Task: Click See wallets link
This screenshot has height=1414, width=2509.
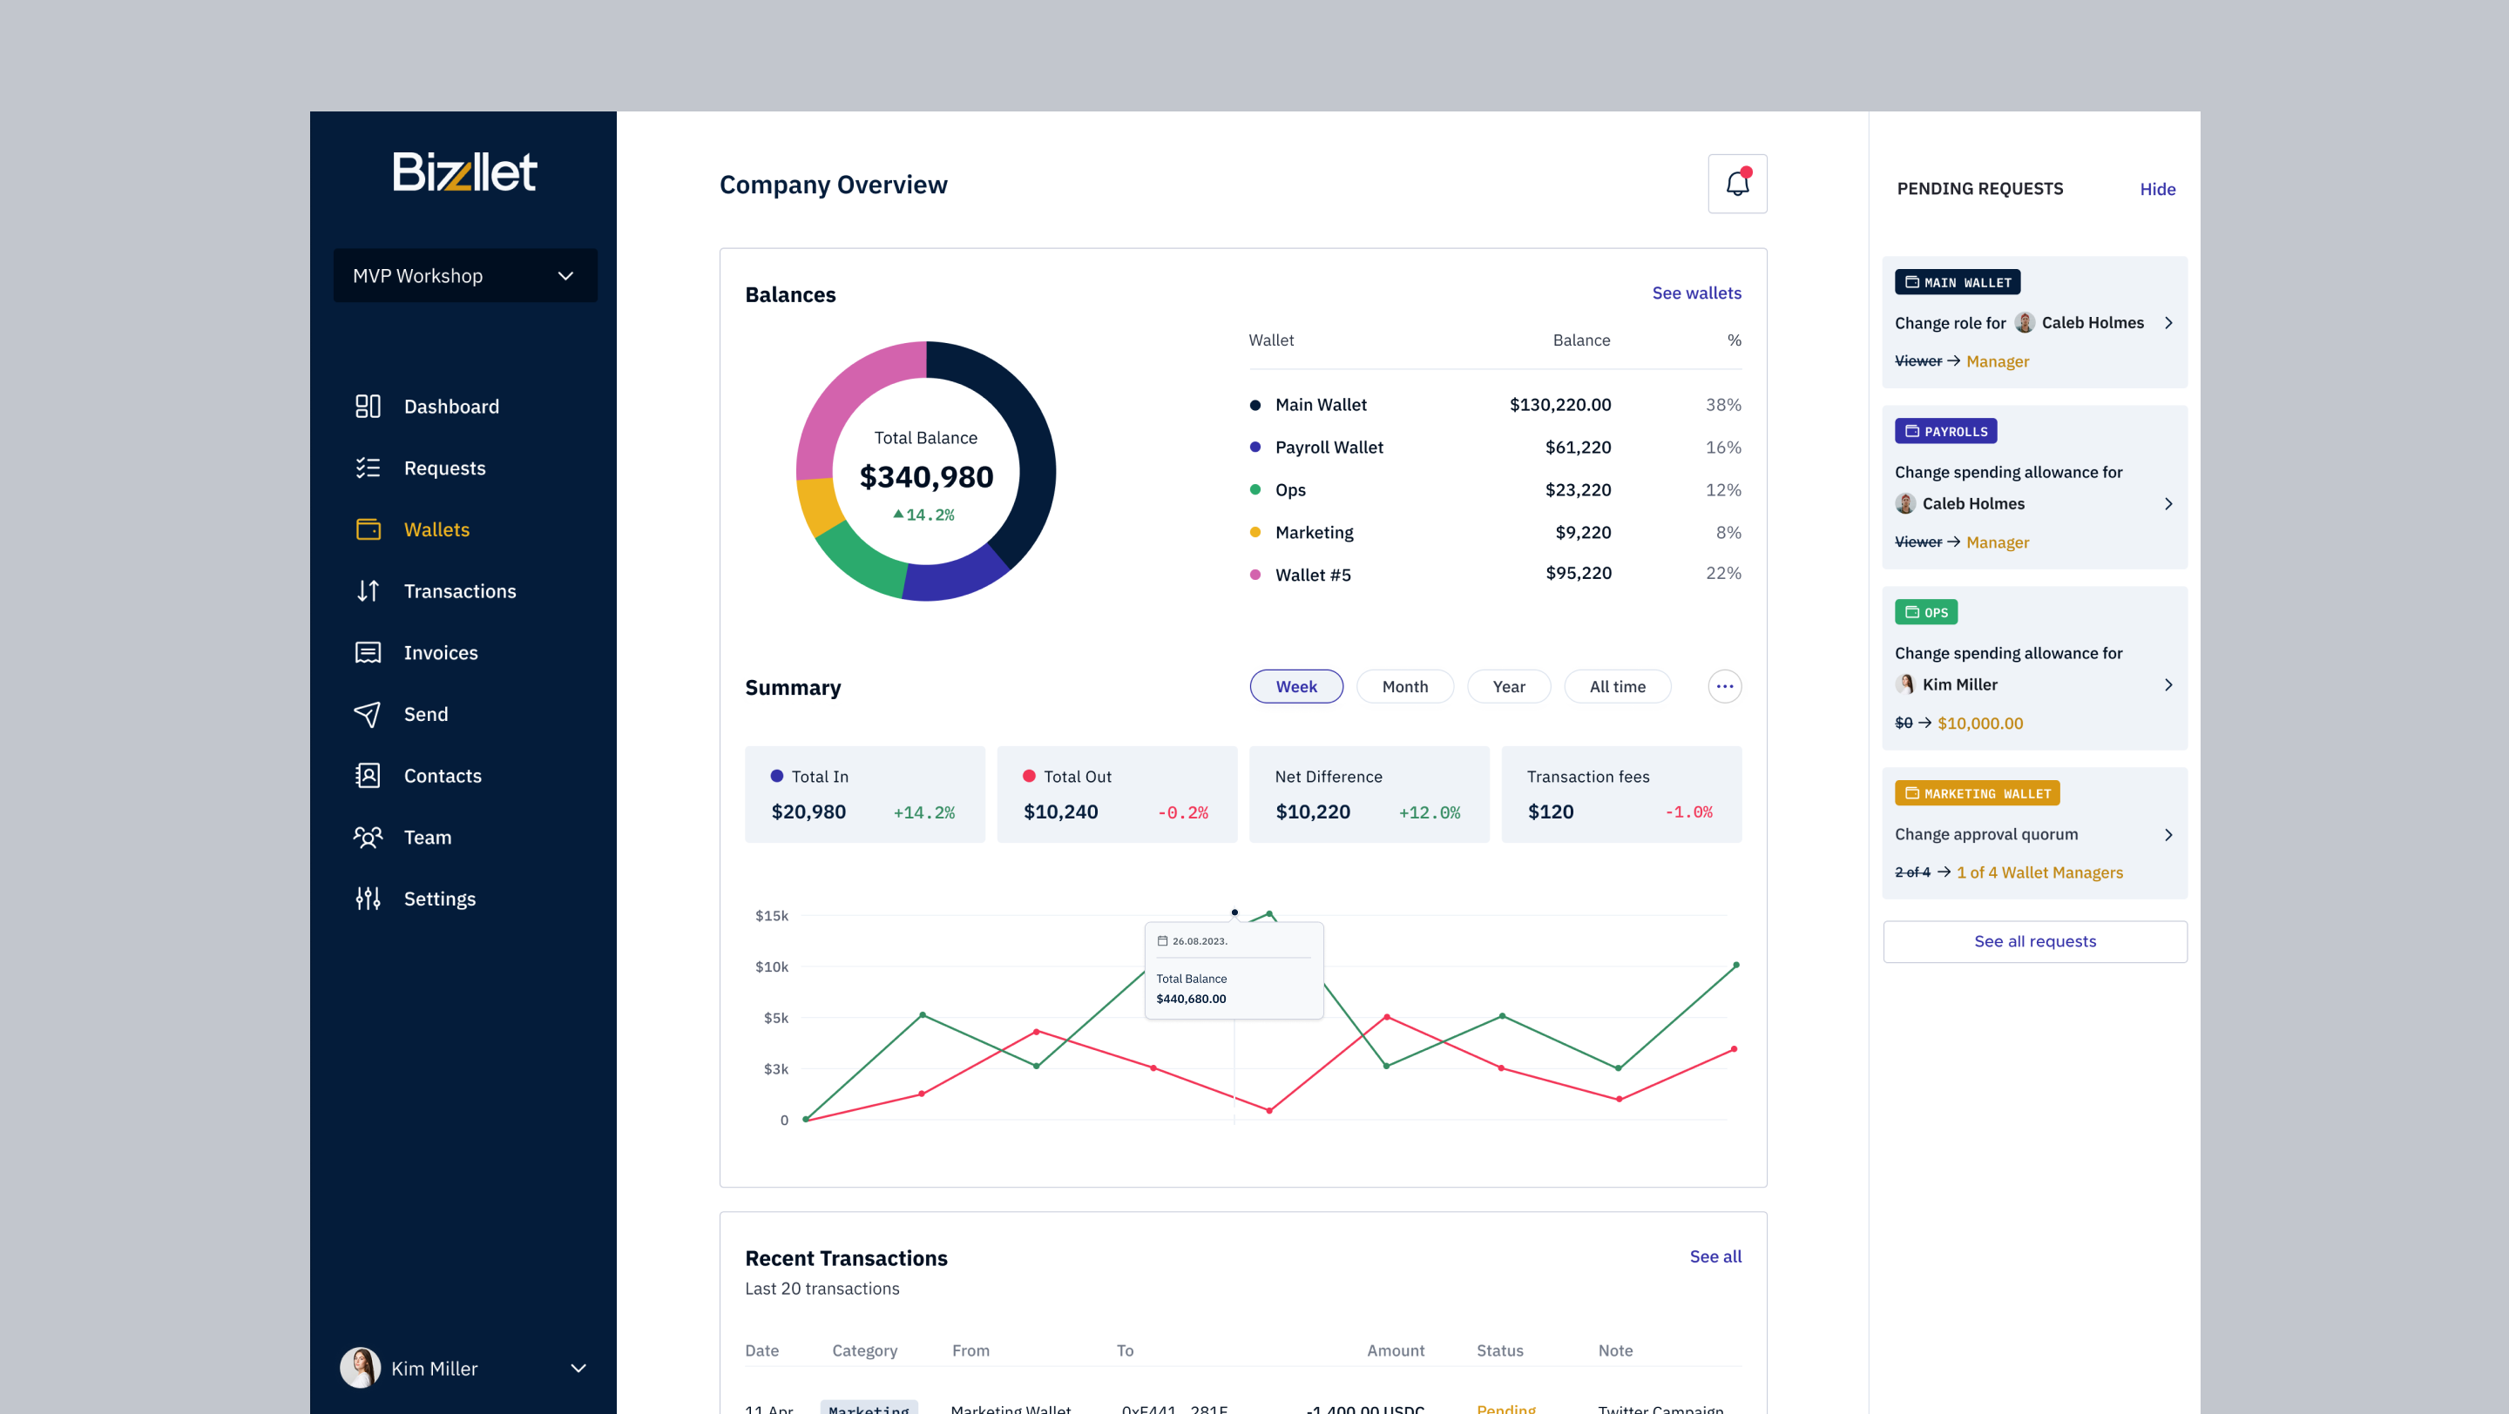Action: pyautogui.click(x=1695, y=292)
